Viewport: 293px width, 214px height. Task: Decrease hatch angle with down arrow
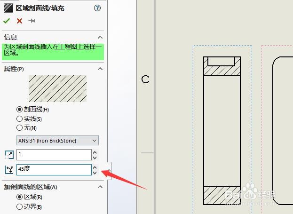tap(95, 173)
